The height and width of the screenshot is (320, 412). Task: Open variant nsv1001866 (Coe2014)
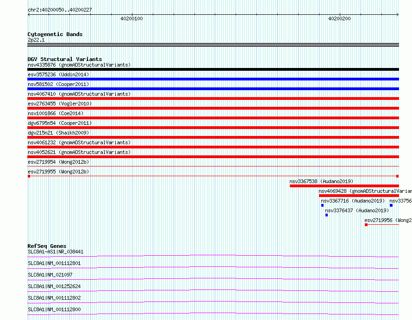coord(56,113)
